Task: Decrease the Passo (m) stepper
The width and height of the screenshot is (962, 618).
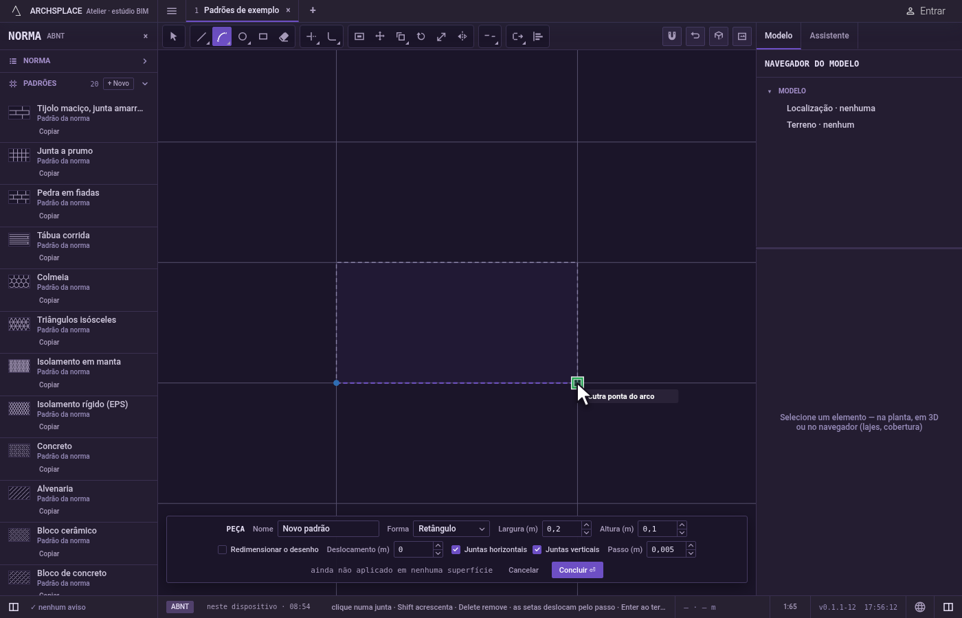Action: 691,553
